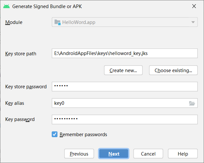204x163 pixels.
Task: Click the Key alias label text
Action: coord(15,103)
